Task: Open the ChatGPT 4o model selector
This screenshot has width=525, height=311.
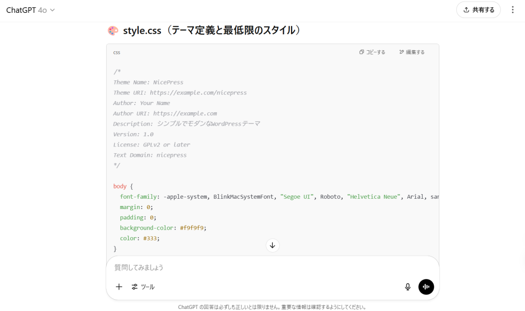Action: click(x=30, y=10)
